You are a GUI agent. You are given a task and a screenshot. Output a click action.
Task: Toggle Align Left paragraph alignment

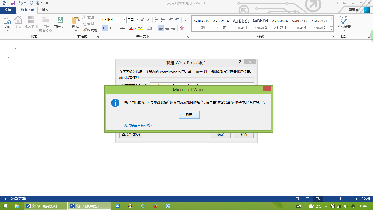[161, 28]
